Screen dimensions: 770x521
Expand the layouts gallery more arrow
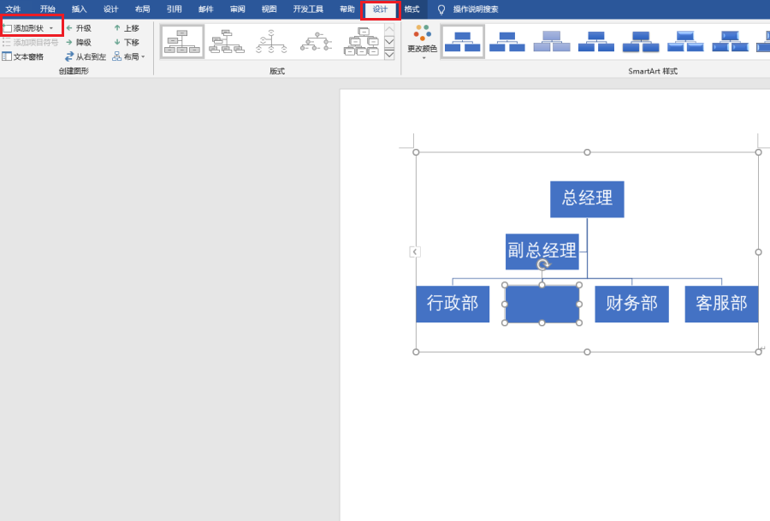tap(389, 54)
